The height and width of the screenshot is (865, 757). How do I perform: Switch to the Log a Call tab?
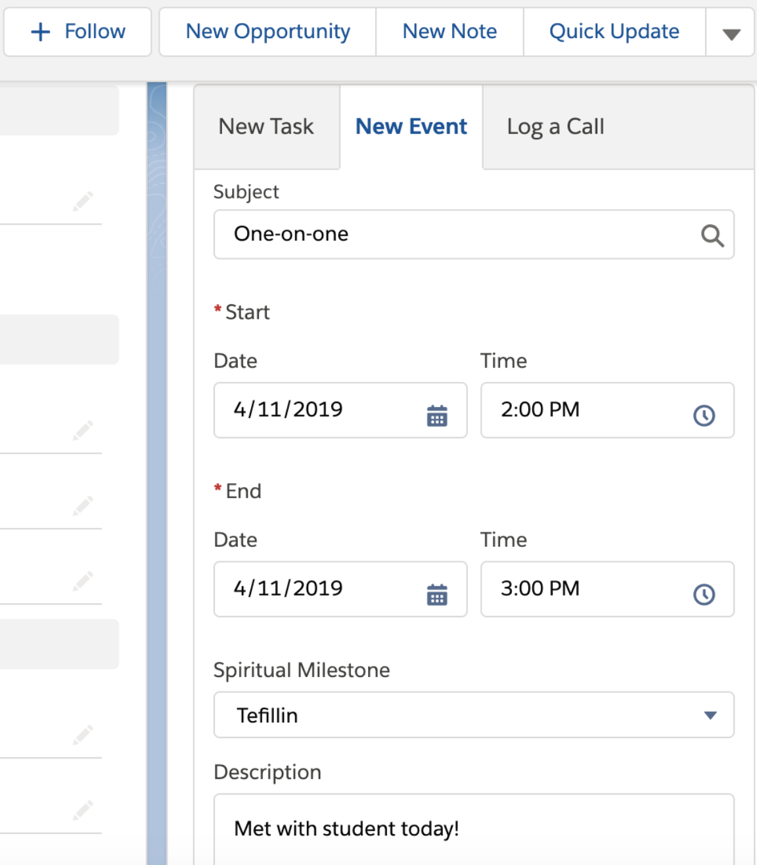coord(555,126)
